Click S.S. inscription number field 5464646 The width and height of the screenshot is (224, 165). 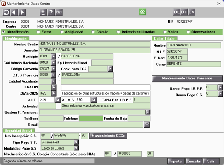click(x=66, y=136)
